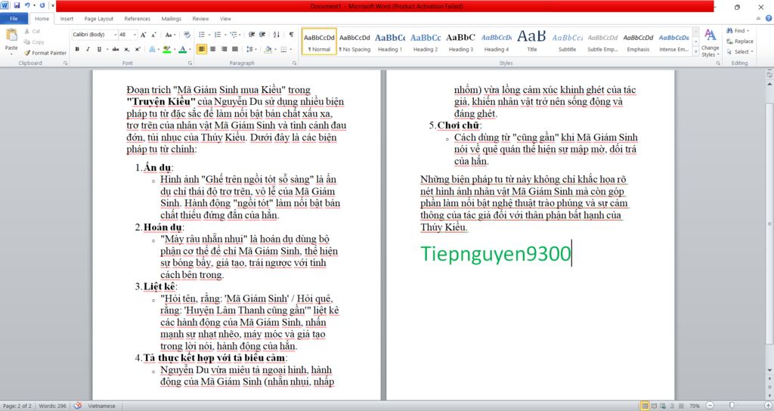774x411 pixels.
Task: Switch to the Review tab
Action: click(x=200, y=19)
